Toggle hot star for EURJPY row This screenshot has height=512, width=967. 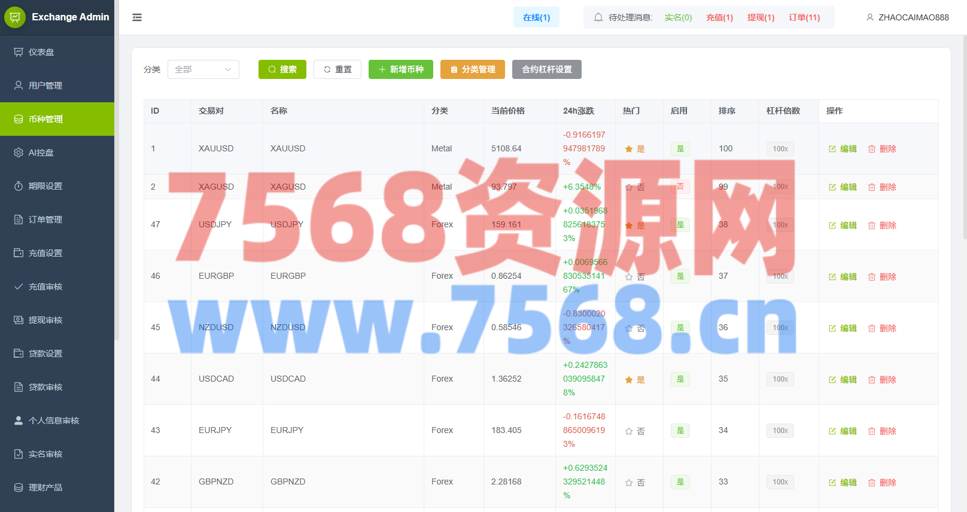[x=629, y=431]
